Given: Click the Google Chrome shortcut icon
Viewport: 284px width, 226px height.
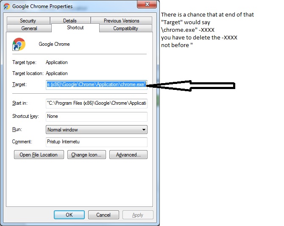Looking at the screenshot, I should 19,44.
